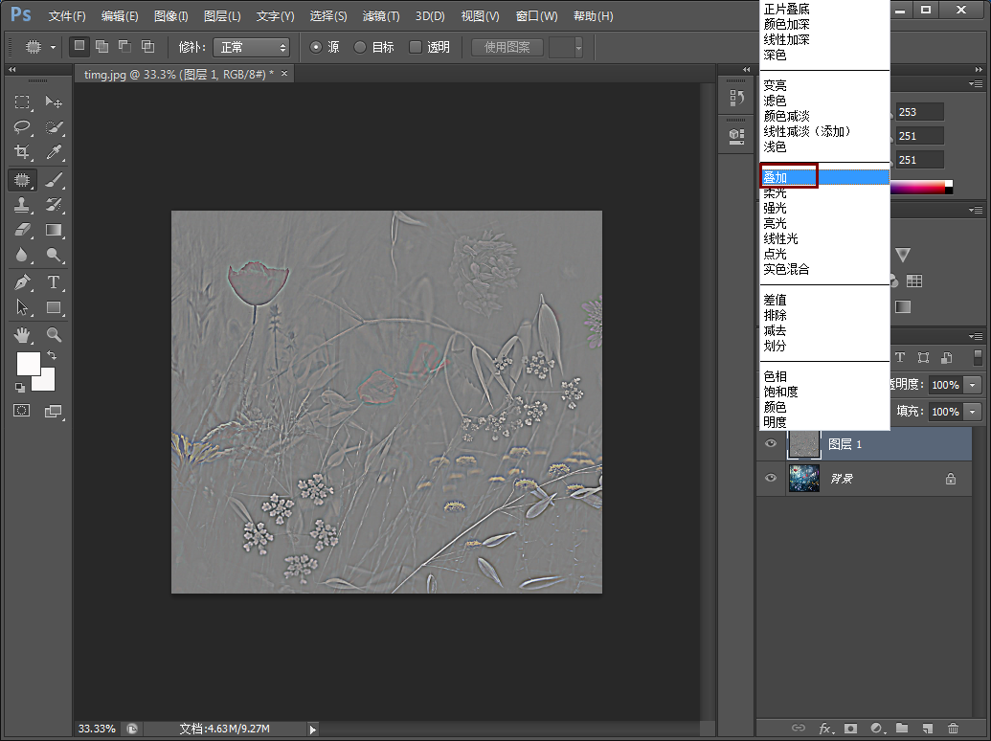991x741 pixels.
Task: Select Intersect with Selection mode
Action: 147,46
